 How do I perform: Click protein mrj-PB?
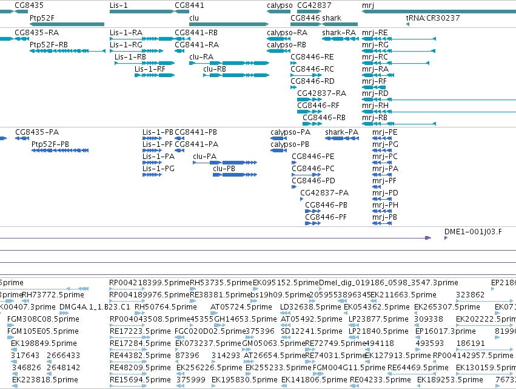click(x=382, y=223)
